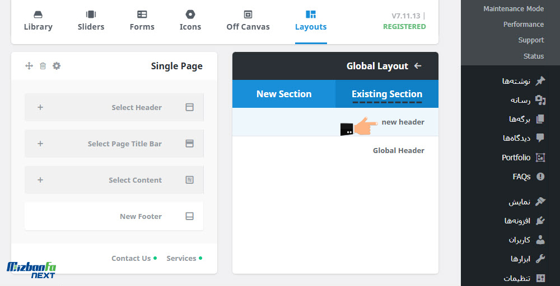Image resolution: width=560 pixels, height=286 pixels.
Task: Click the New Footer slot
Action: [114, 216]
